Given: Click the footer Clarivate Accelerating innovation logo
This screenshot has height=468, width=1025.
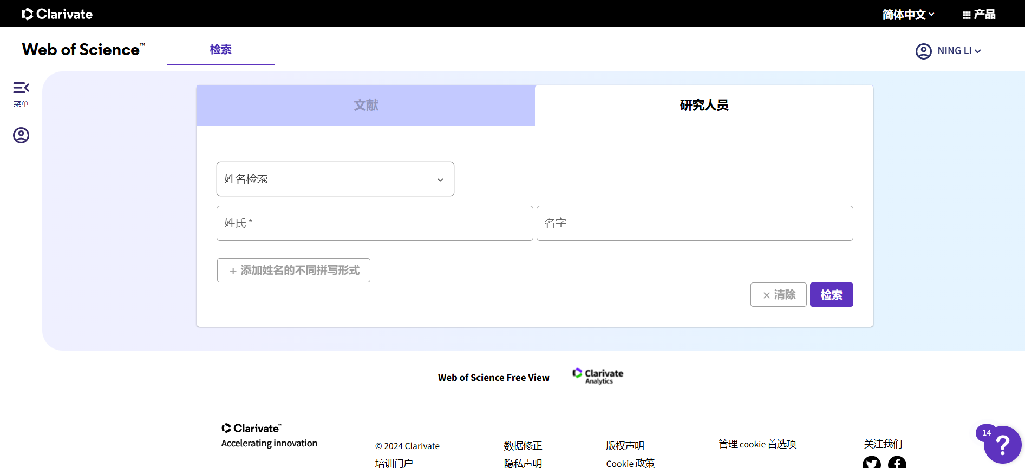Looking at the screenshot, I should pos(269,436).
